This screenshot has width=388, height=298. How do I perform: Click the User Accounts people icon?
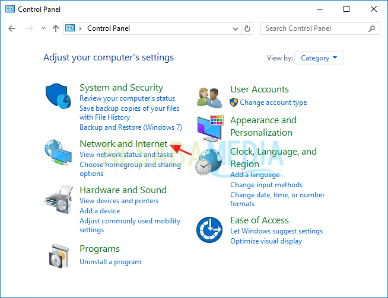click(x=210, y=97)
